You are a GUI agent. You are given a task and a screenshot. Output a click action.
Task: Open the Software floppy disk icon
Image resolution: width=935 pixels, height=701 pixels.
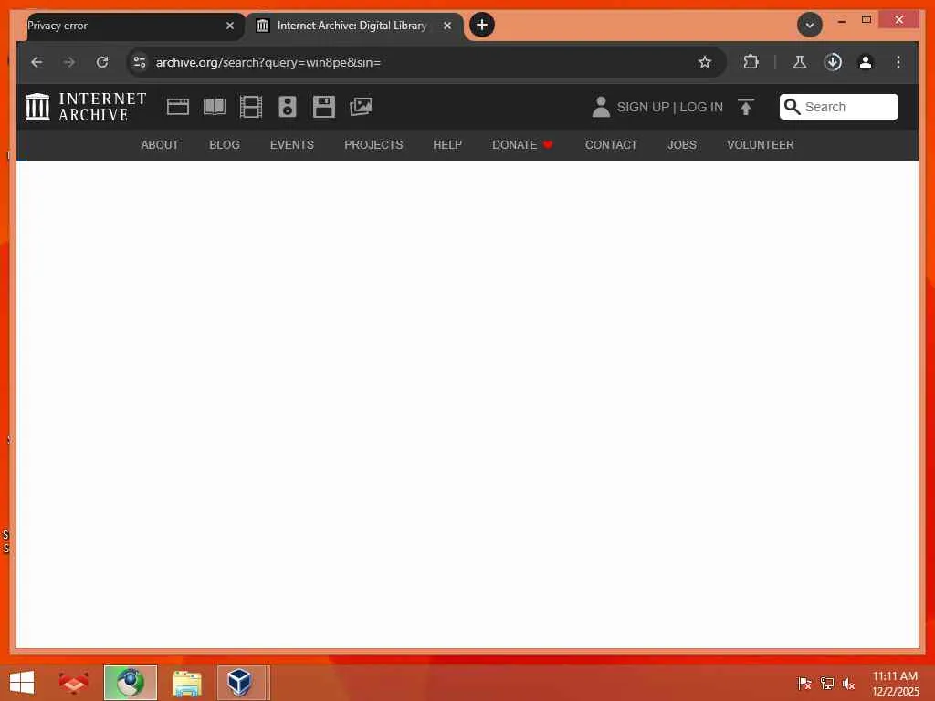(x=324, y=107)
